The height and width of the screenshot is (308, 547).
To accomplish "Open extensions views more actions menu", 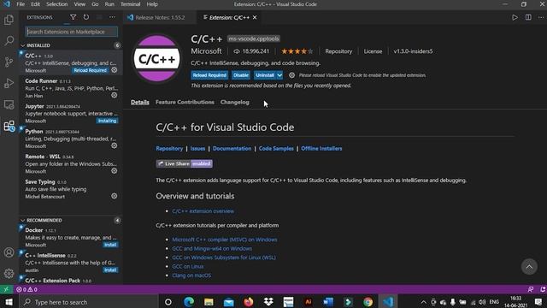I will (112, 17).
